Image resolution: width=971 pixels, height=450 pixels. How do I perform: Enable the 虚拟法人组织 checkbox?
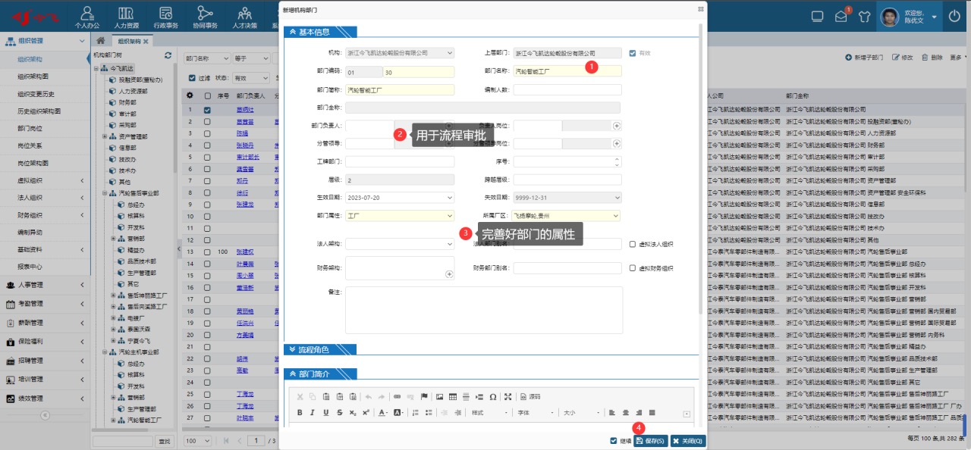point(633,244)
